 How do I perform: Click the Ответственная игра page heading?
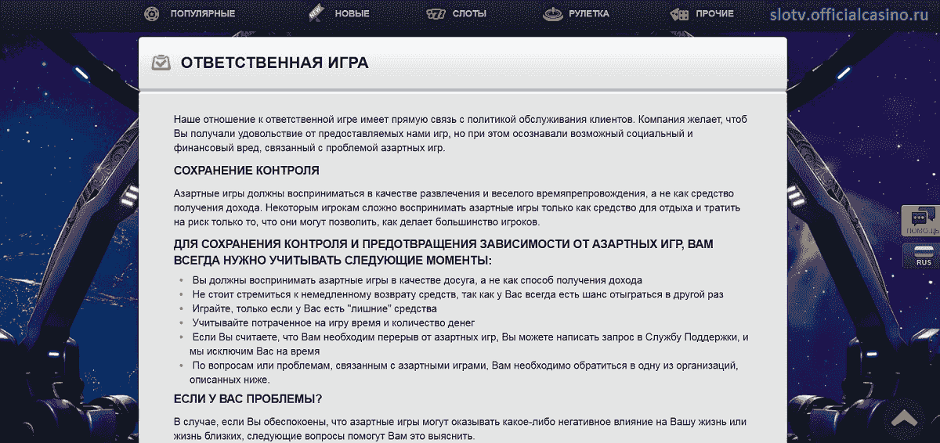pyautogui.click(x=274, y=63)
